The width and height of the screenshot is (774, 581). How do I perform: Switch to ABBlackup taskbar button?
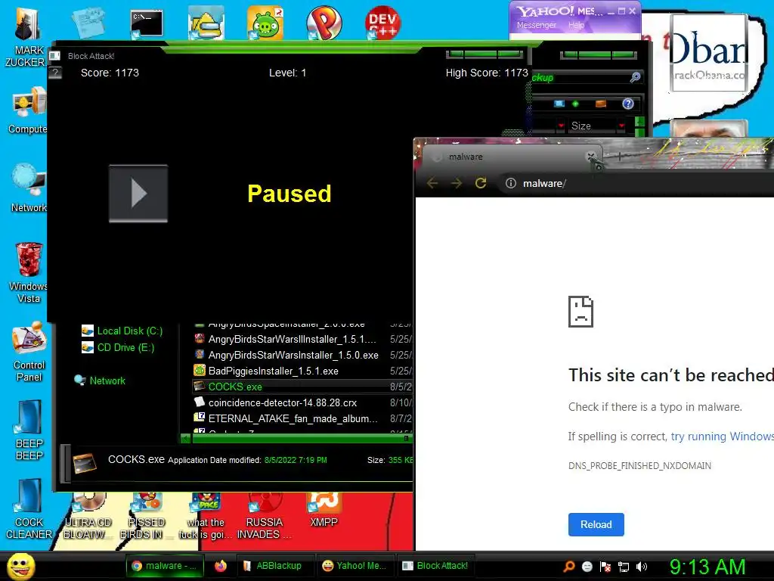pos(274,566)
